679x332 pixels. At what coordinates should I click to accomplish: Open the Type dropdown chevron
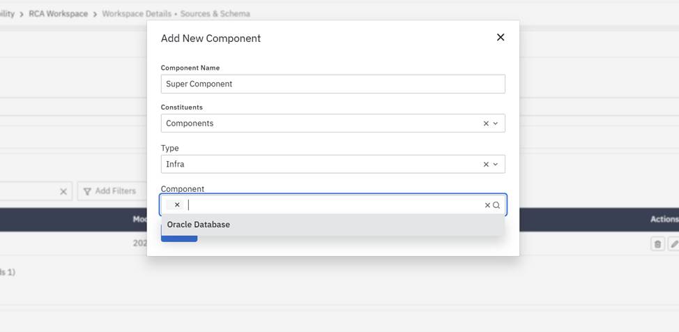496,165
